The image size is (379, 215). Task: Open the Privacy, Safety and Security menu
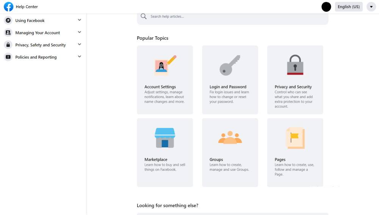tap(41, 45)
